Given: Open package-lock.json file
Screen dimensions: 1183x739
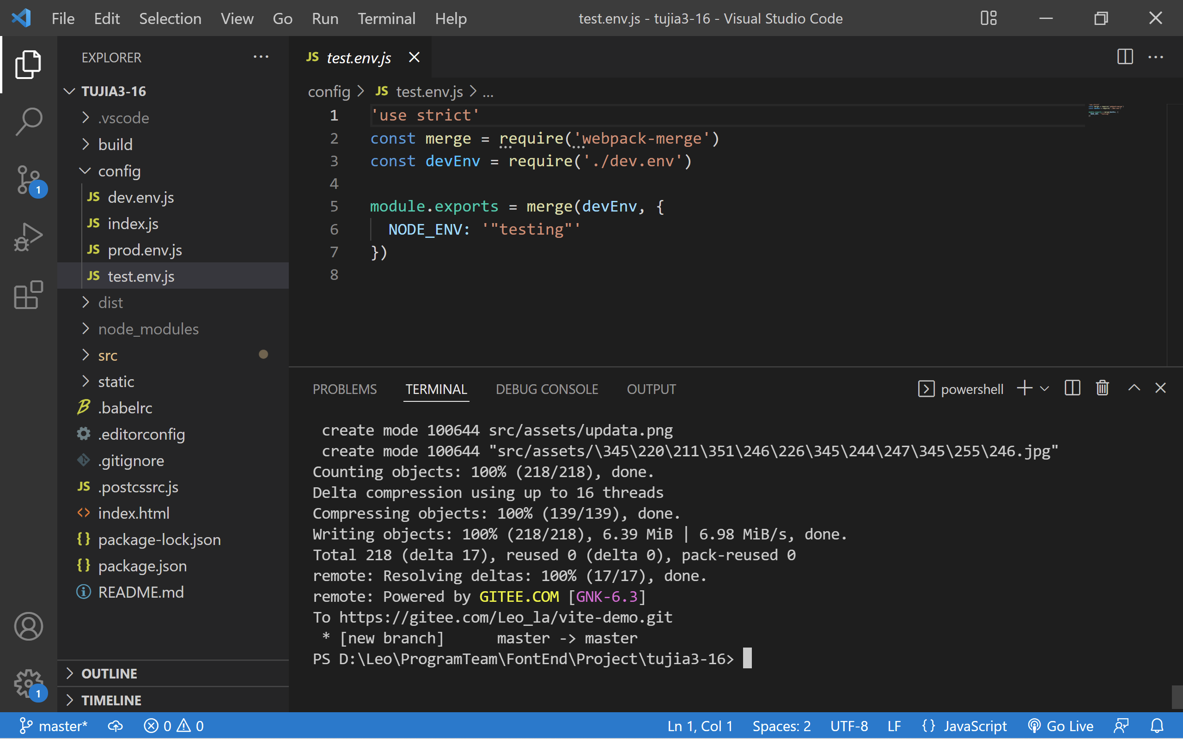Looking at the screenshot, I should pos(173,539).
